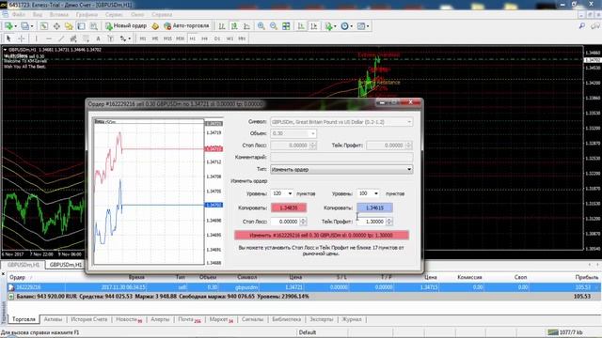Select the vertical line drawing tool
Viewport: 602px width, 338px height.
(x=36, y=38)
